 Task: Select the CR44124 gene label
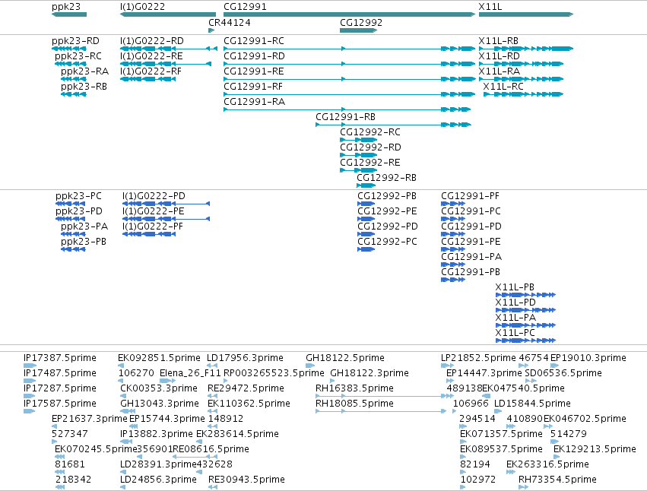click(x=230, y=23)
